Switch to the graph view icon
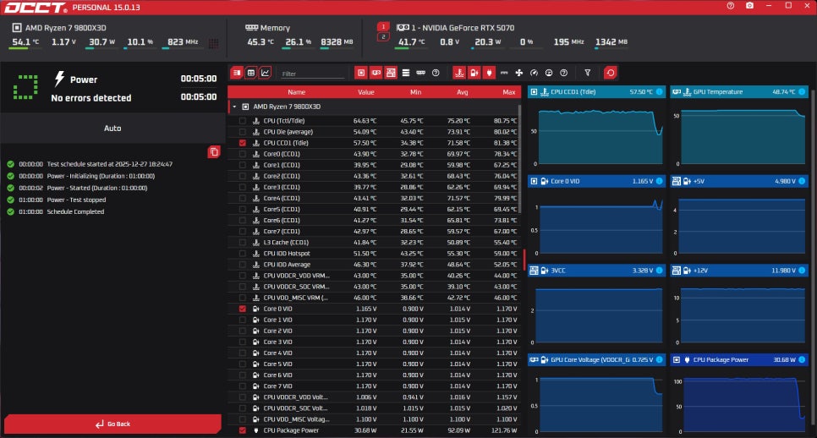The width and height of the screenshot is (817, 438). point(266,73)
